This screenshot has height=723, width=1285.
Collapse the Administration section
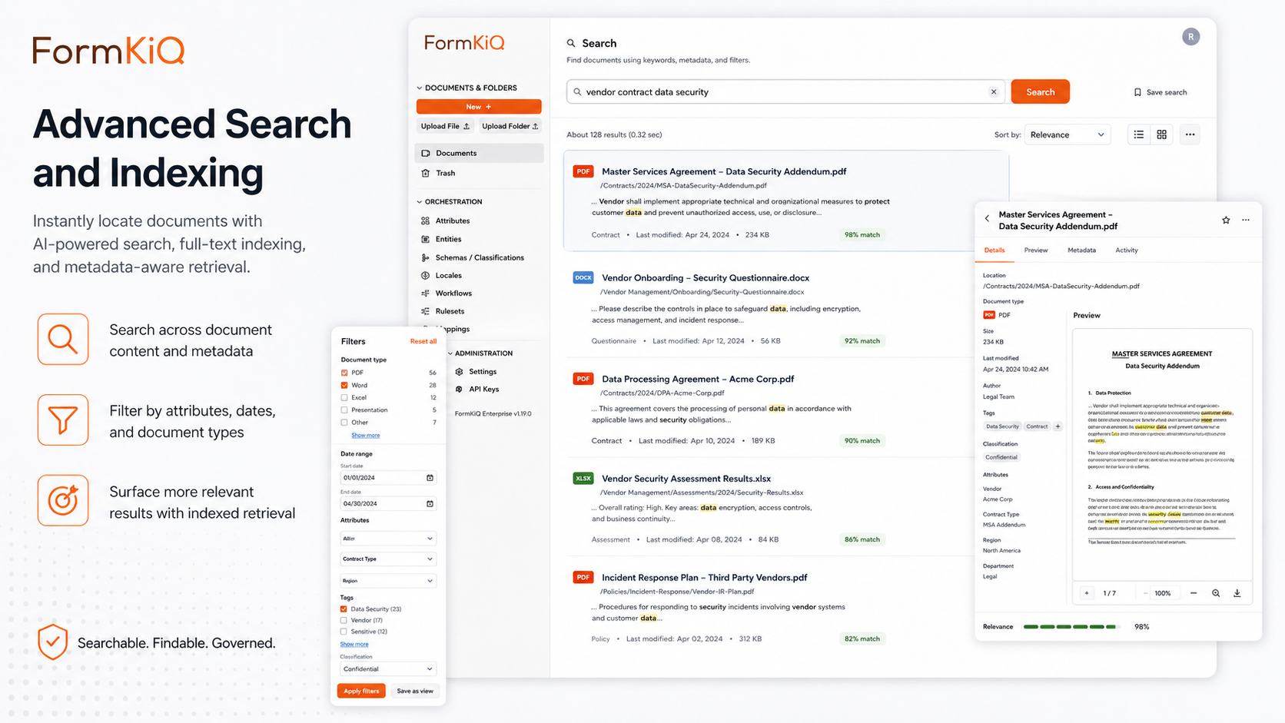pyautogui.click(x=450, y=353)
